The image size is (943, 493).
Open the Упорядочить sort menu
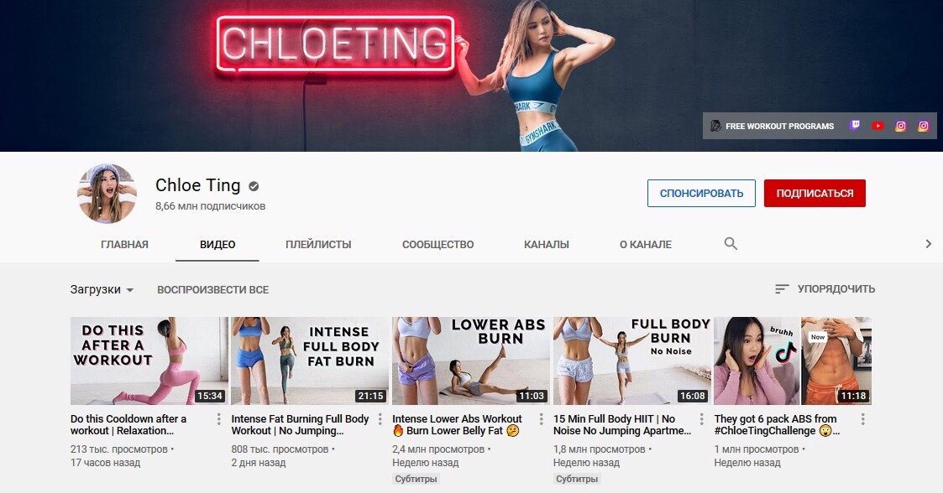click(825, 288)
